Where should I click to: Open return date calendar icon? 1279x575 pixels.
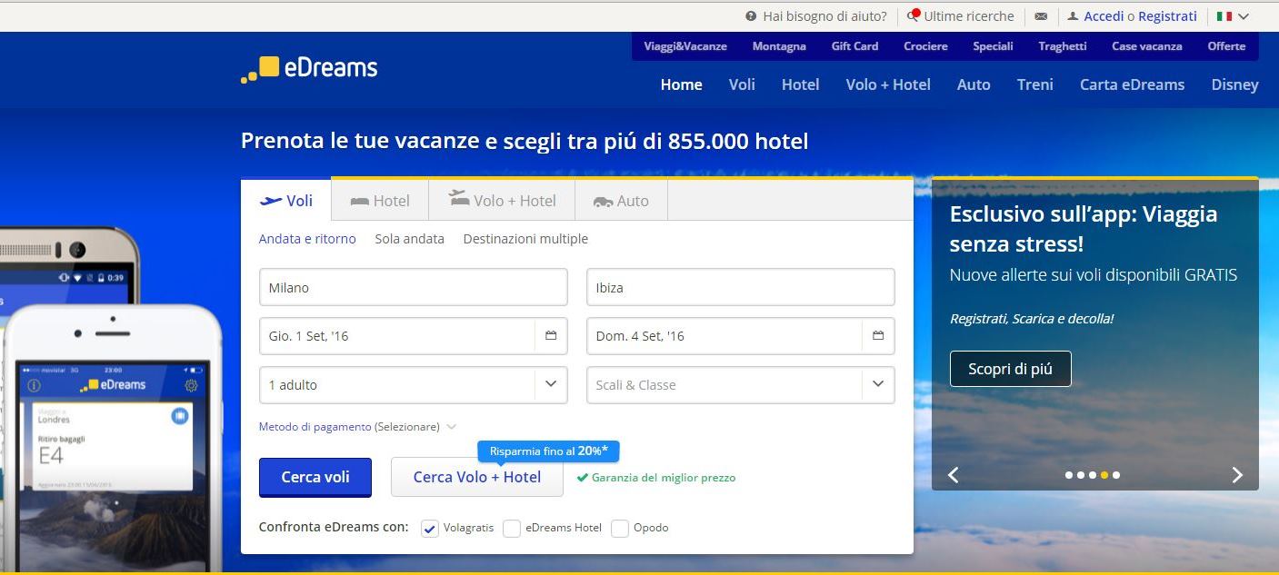(878, 336)
